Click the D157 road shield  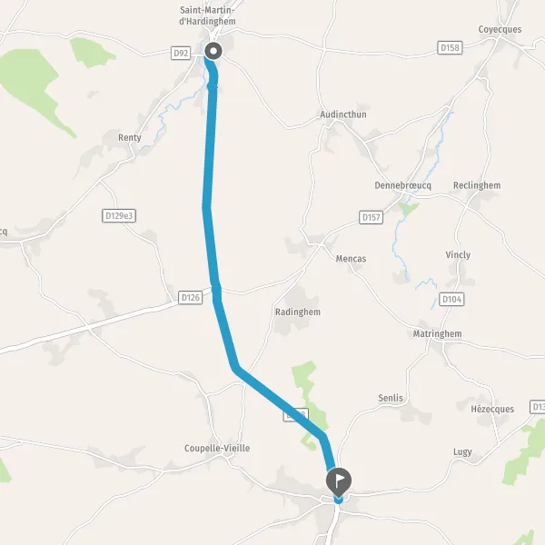pyautogui.click(x=371, y=218)
